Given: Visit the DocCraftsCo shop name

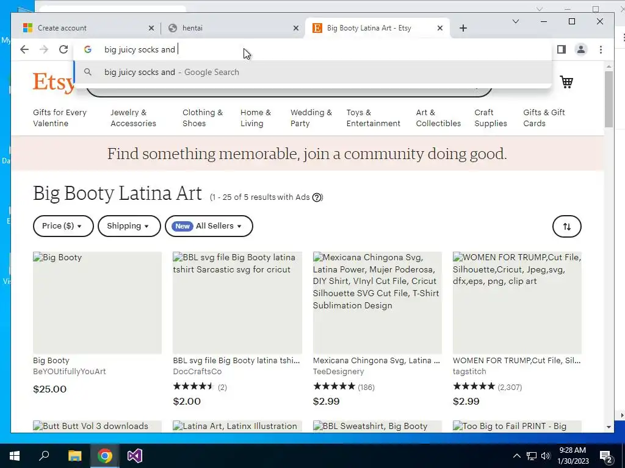Looking at the screenshot, I should point(197,371).
